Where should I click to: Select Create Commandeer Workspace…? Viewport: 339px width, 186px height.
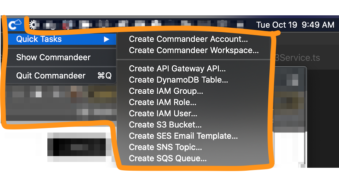[194, 50]
